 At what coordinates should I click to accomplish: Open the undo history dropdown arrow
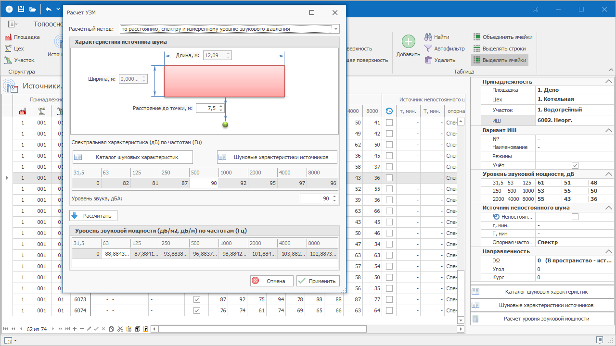click(x=58, y=9)
